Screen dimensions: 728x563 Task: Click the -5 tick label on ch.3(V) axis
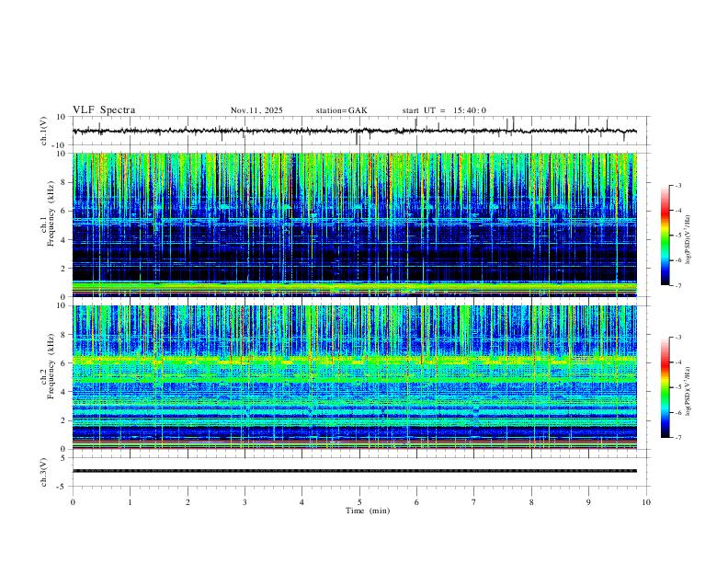[63, 487]
